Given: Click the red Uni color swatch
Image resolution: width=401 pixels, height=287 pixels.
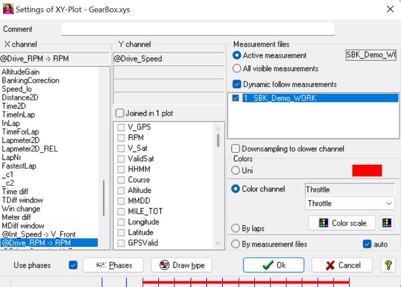Looking at the screenshot, I should pyautogui.click(x=367, y=170).
